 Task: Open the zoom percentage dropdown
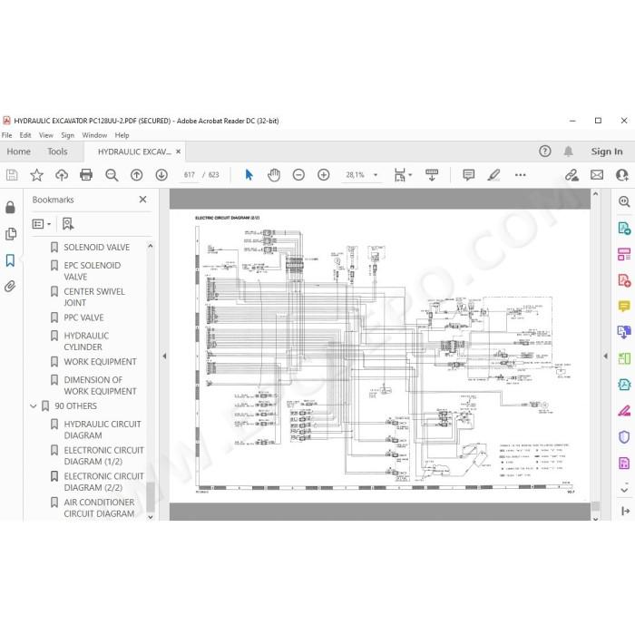(x=376, y=175)
